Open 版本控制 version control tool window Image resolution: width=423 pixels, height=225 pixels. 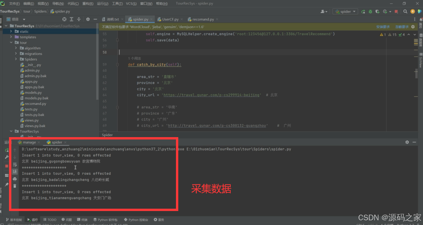[x=14, y=220]
